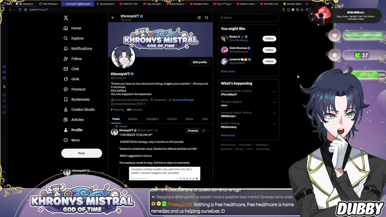Open Articles in the X sidebar
This screenshot has width=386, height=217.
[74, 120]
